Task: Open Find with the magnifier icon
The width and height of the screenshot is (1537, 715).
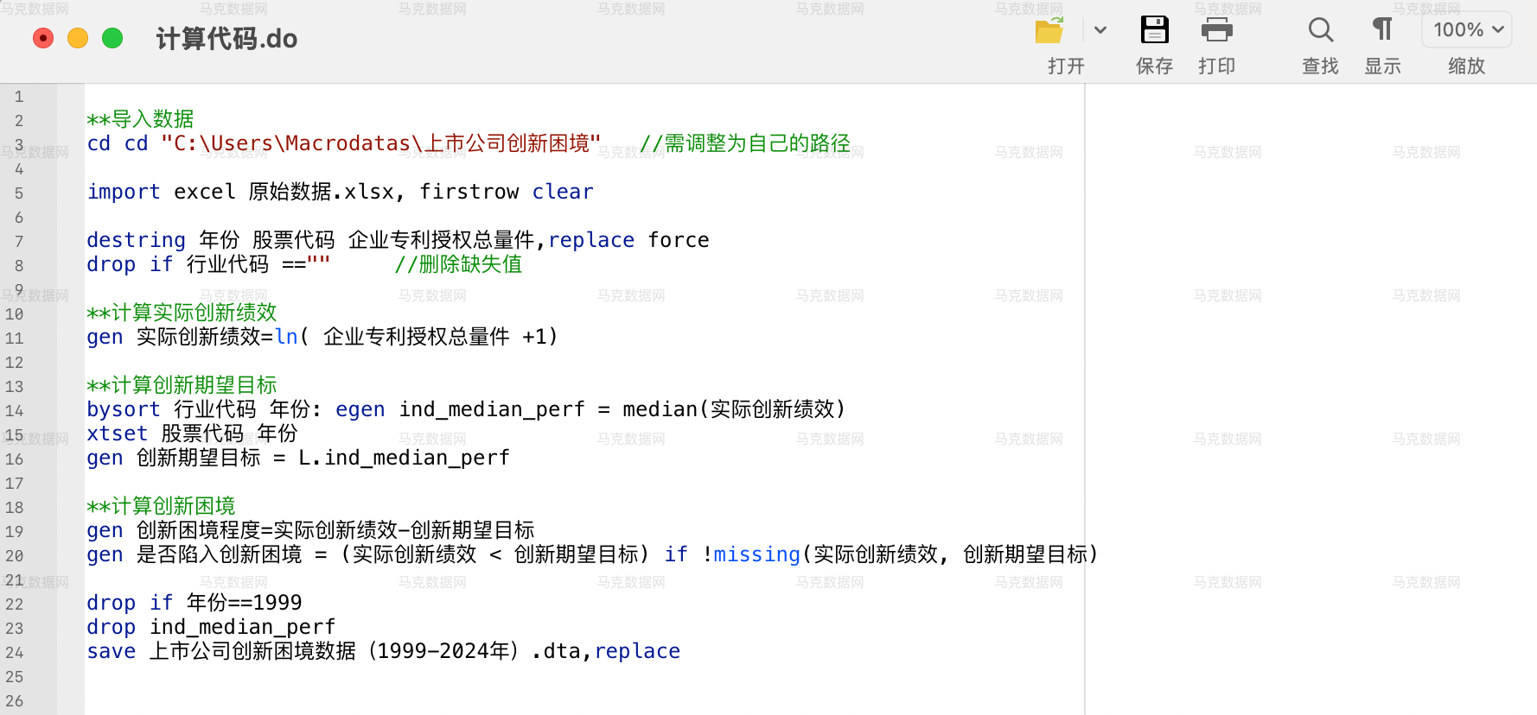Action: (1320, 30)
